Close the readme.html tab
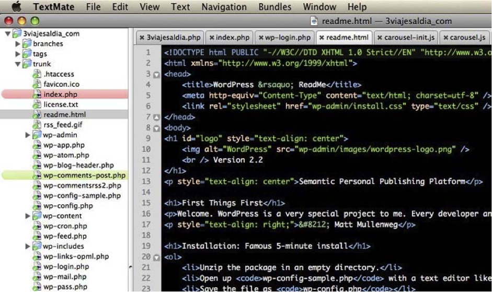This screenshot has width=492, height=292. coord(322,38)
